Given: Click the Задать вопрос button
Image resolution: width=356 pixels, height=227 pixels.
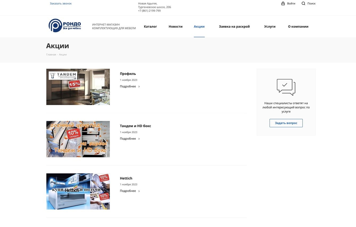Looking at the screenshot, I should point(286,123).
